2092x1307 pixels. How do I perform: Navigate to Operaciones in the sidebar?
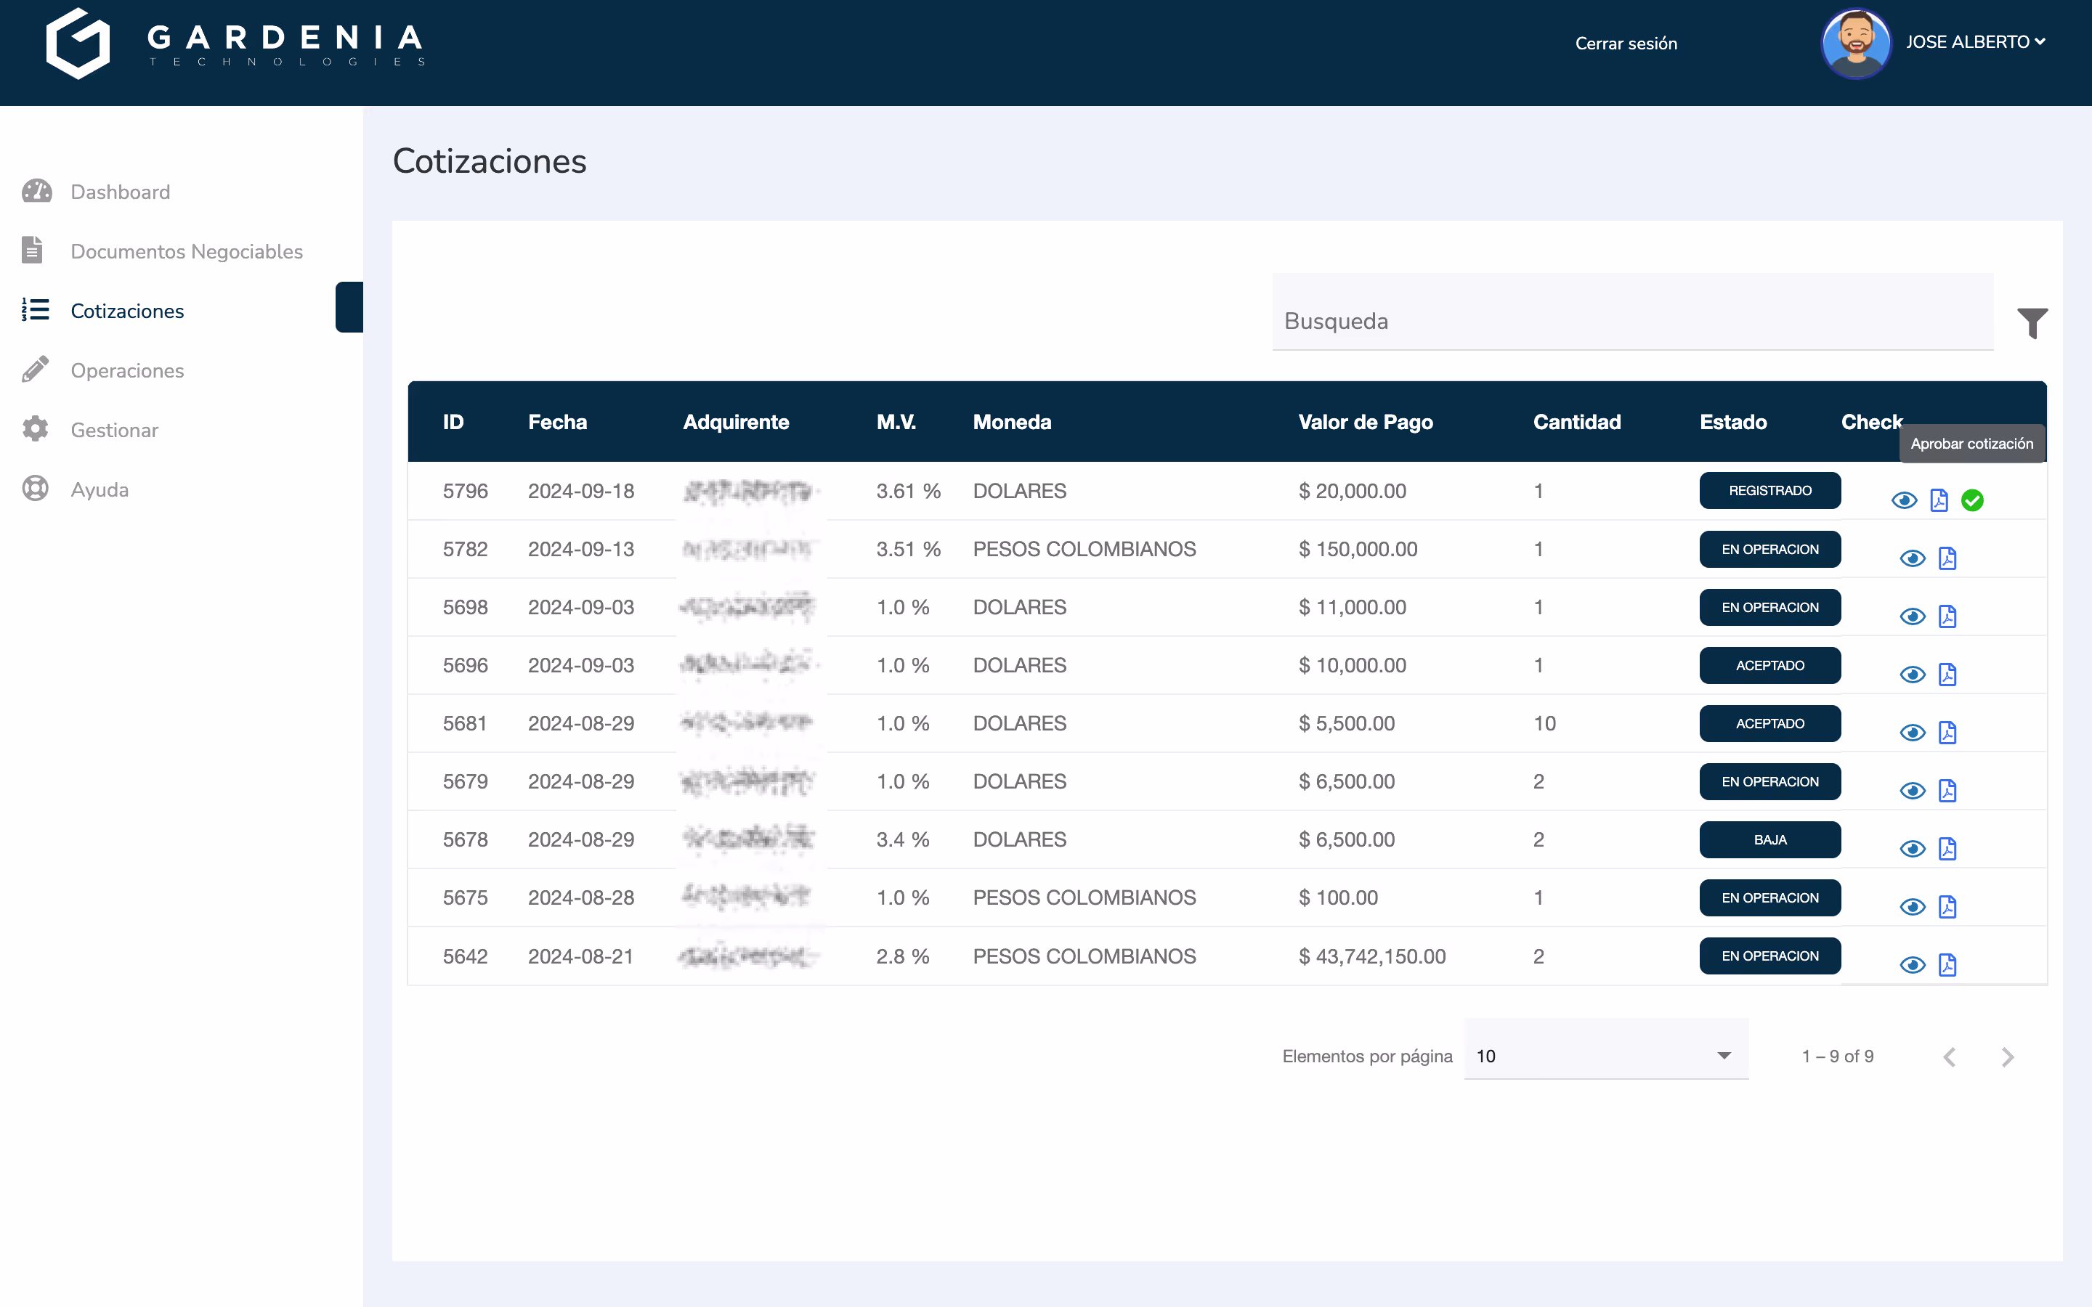click(126, 370)
